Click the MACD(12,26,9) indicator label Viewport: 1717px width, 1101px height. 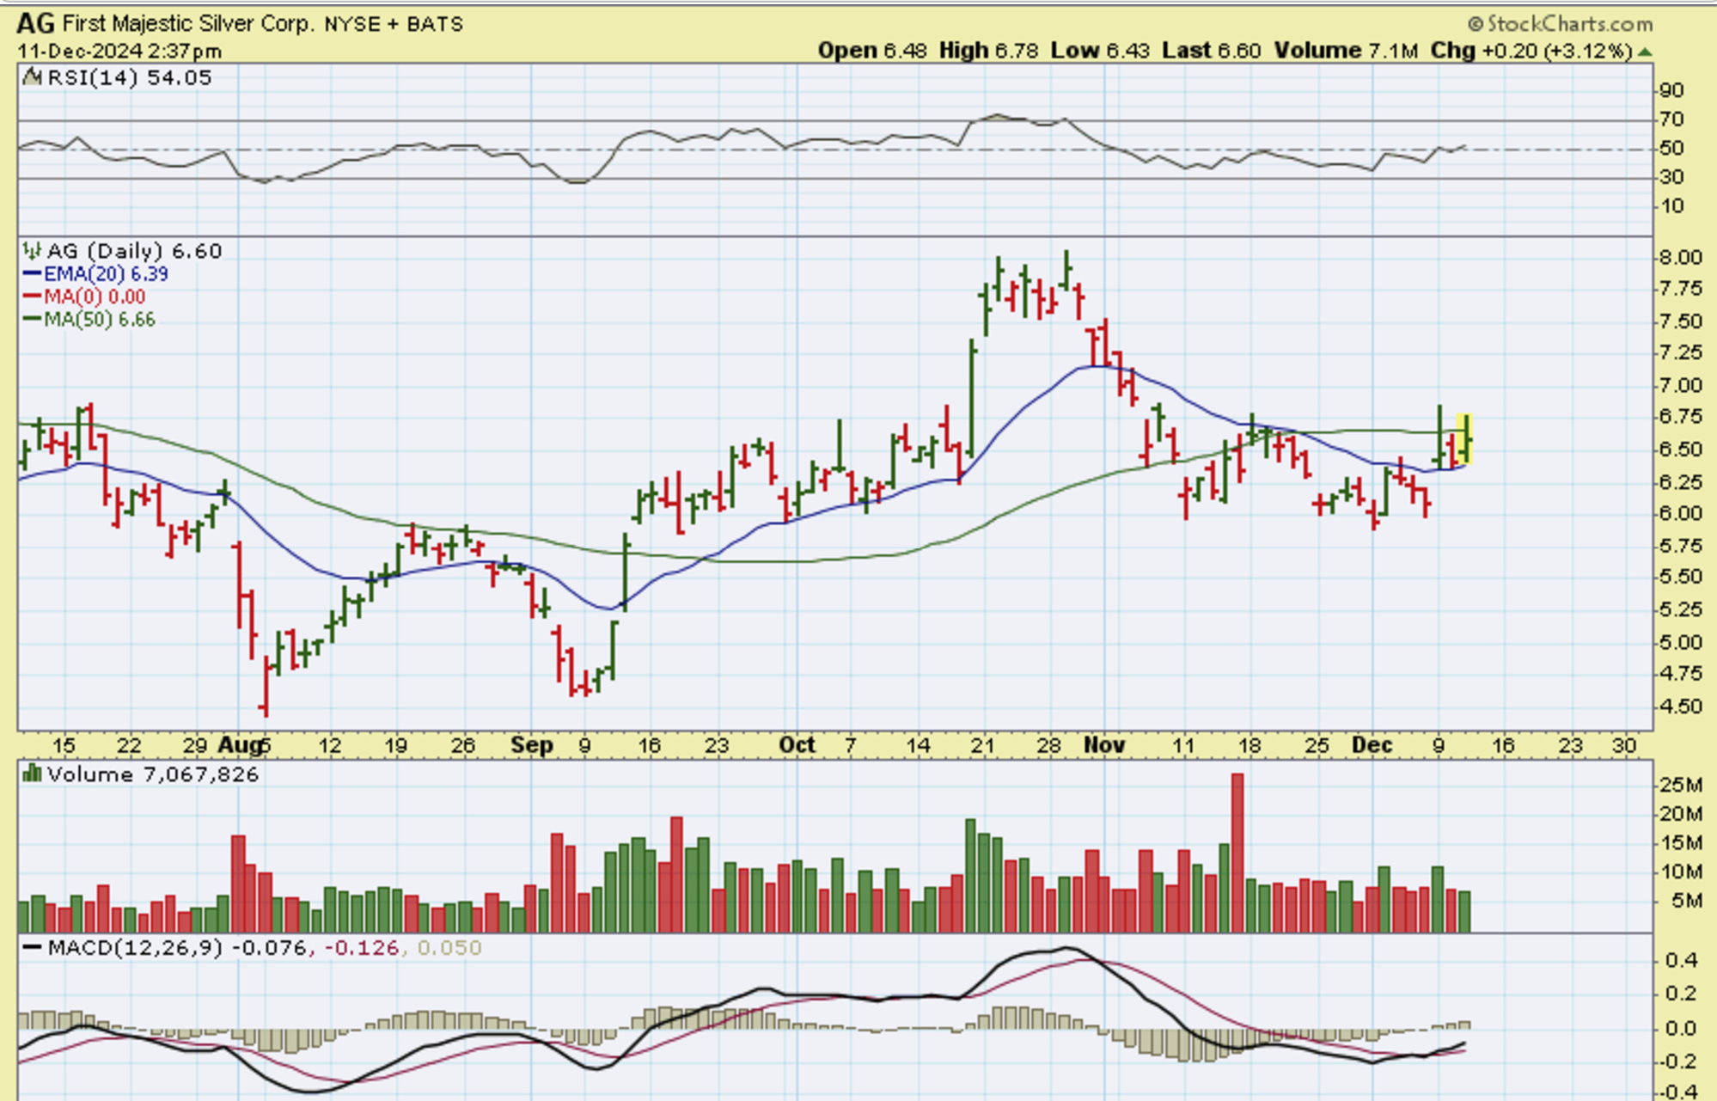[135, 947]
